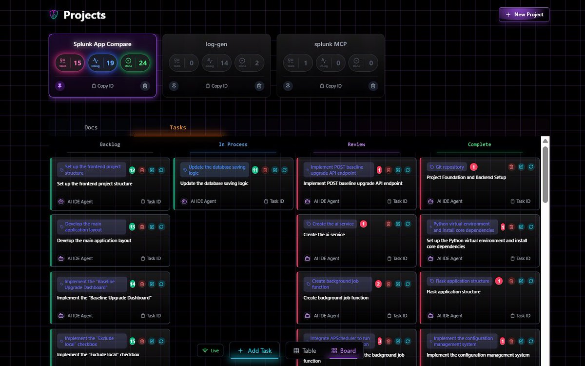
Task: Click the New Project button
Action: tap(524, 15)
